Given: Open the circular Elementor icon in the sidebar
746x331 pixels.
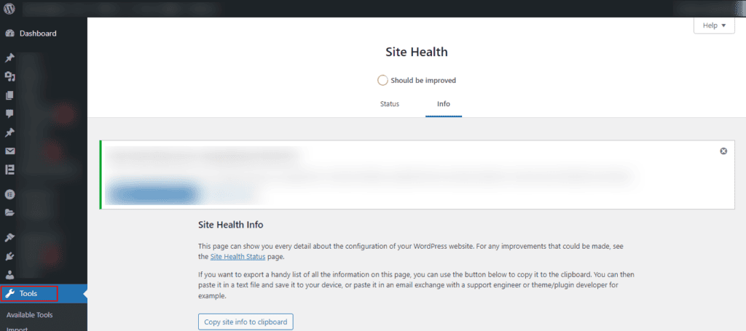Looking at the screenshot, I should click(10, 194).
